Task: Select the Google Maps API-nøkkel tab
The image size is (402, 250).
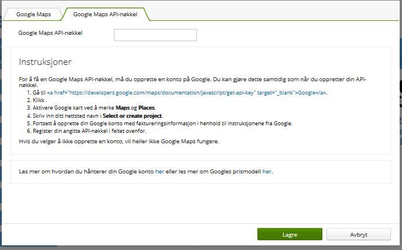Action: [x=105, y=15]
